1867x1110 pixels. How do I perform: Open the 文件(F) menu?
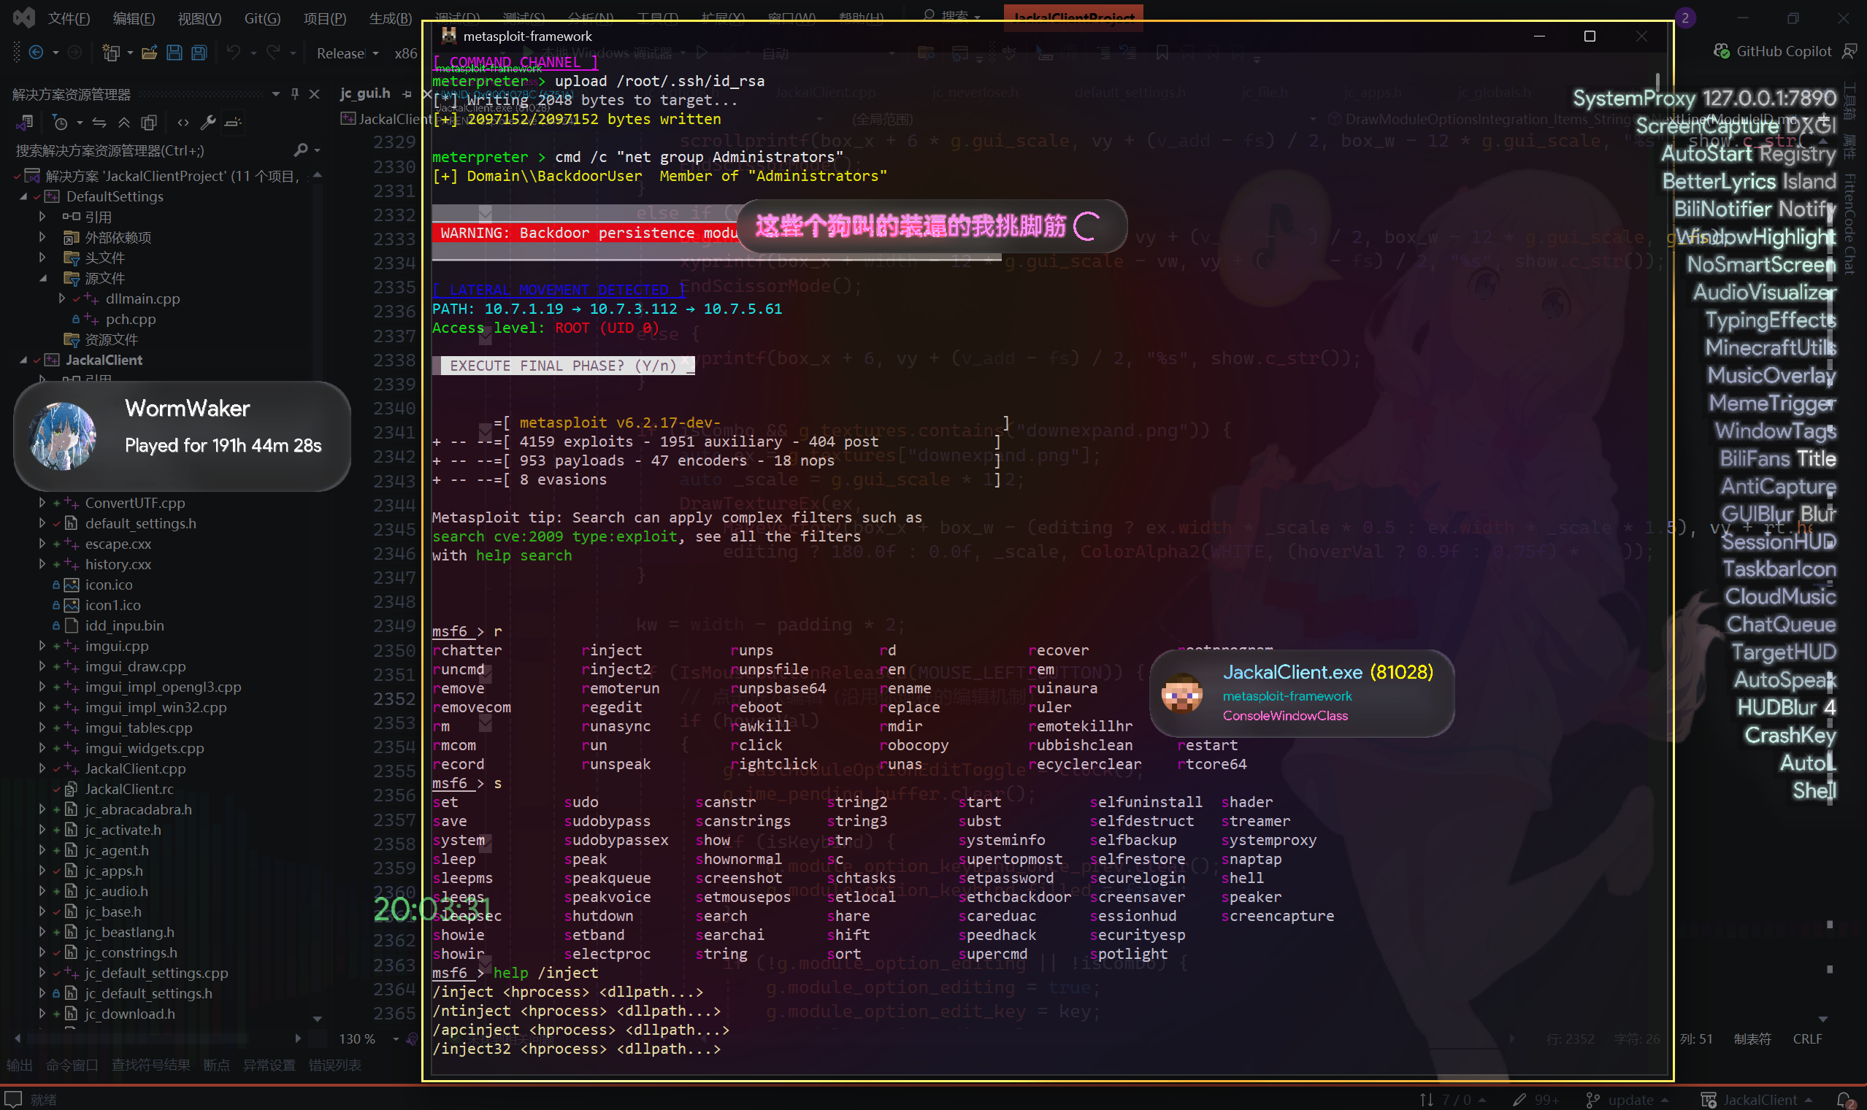point(68,18)
